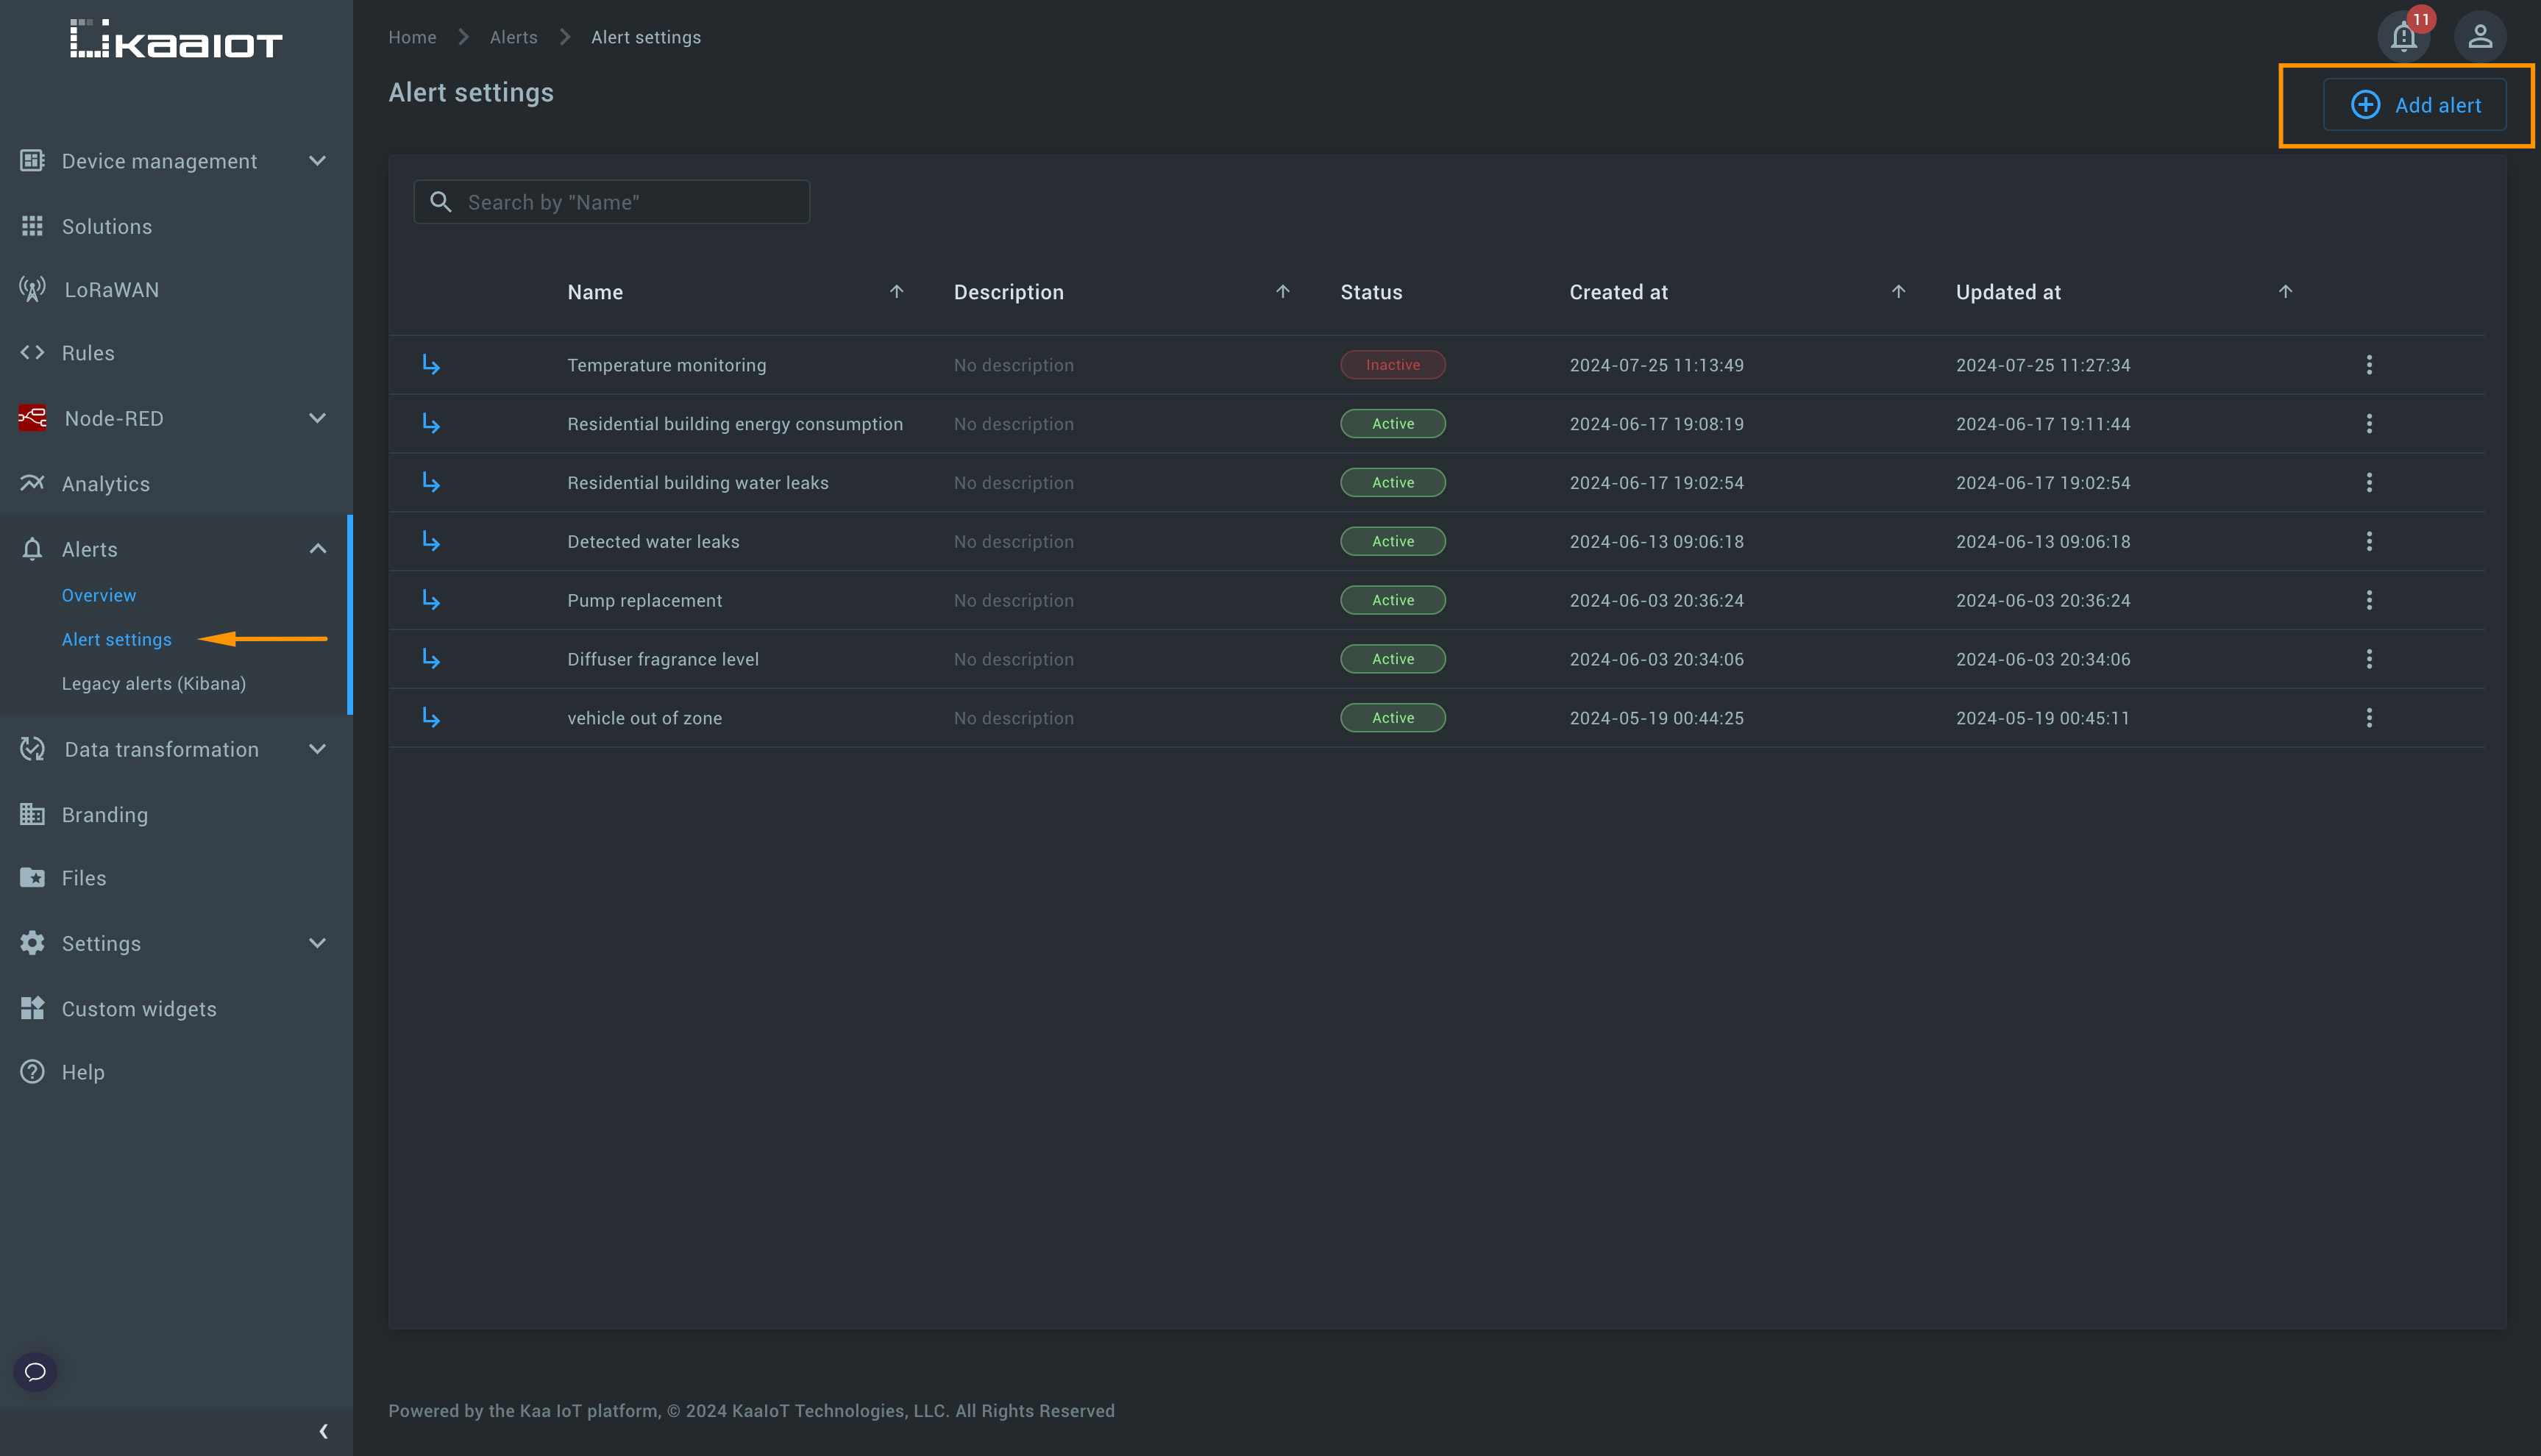Viewport: 2541px width, 1456px height.
Task: Click the Rules code brackets icon
Action: pos(32,353)
